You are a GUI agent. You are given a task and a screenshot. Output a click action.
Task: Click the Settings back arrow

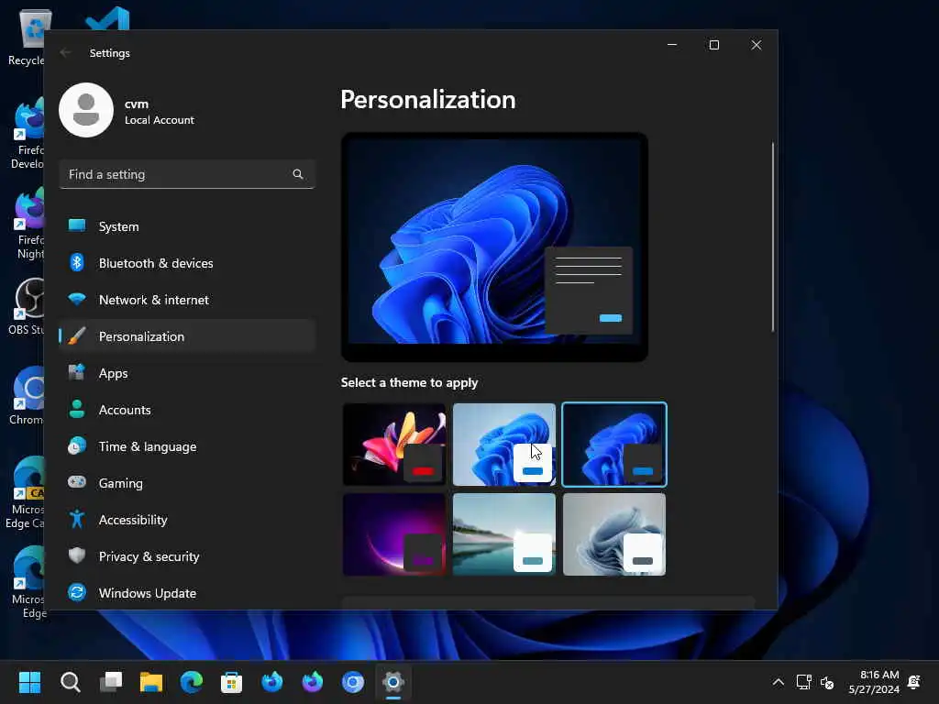pos(66,52)
